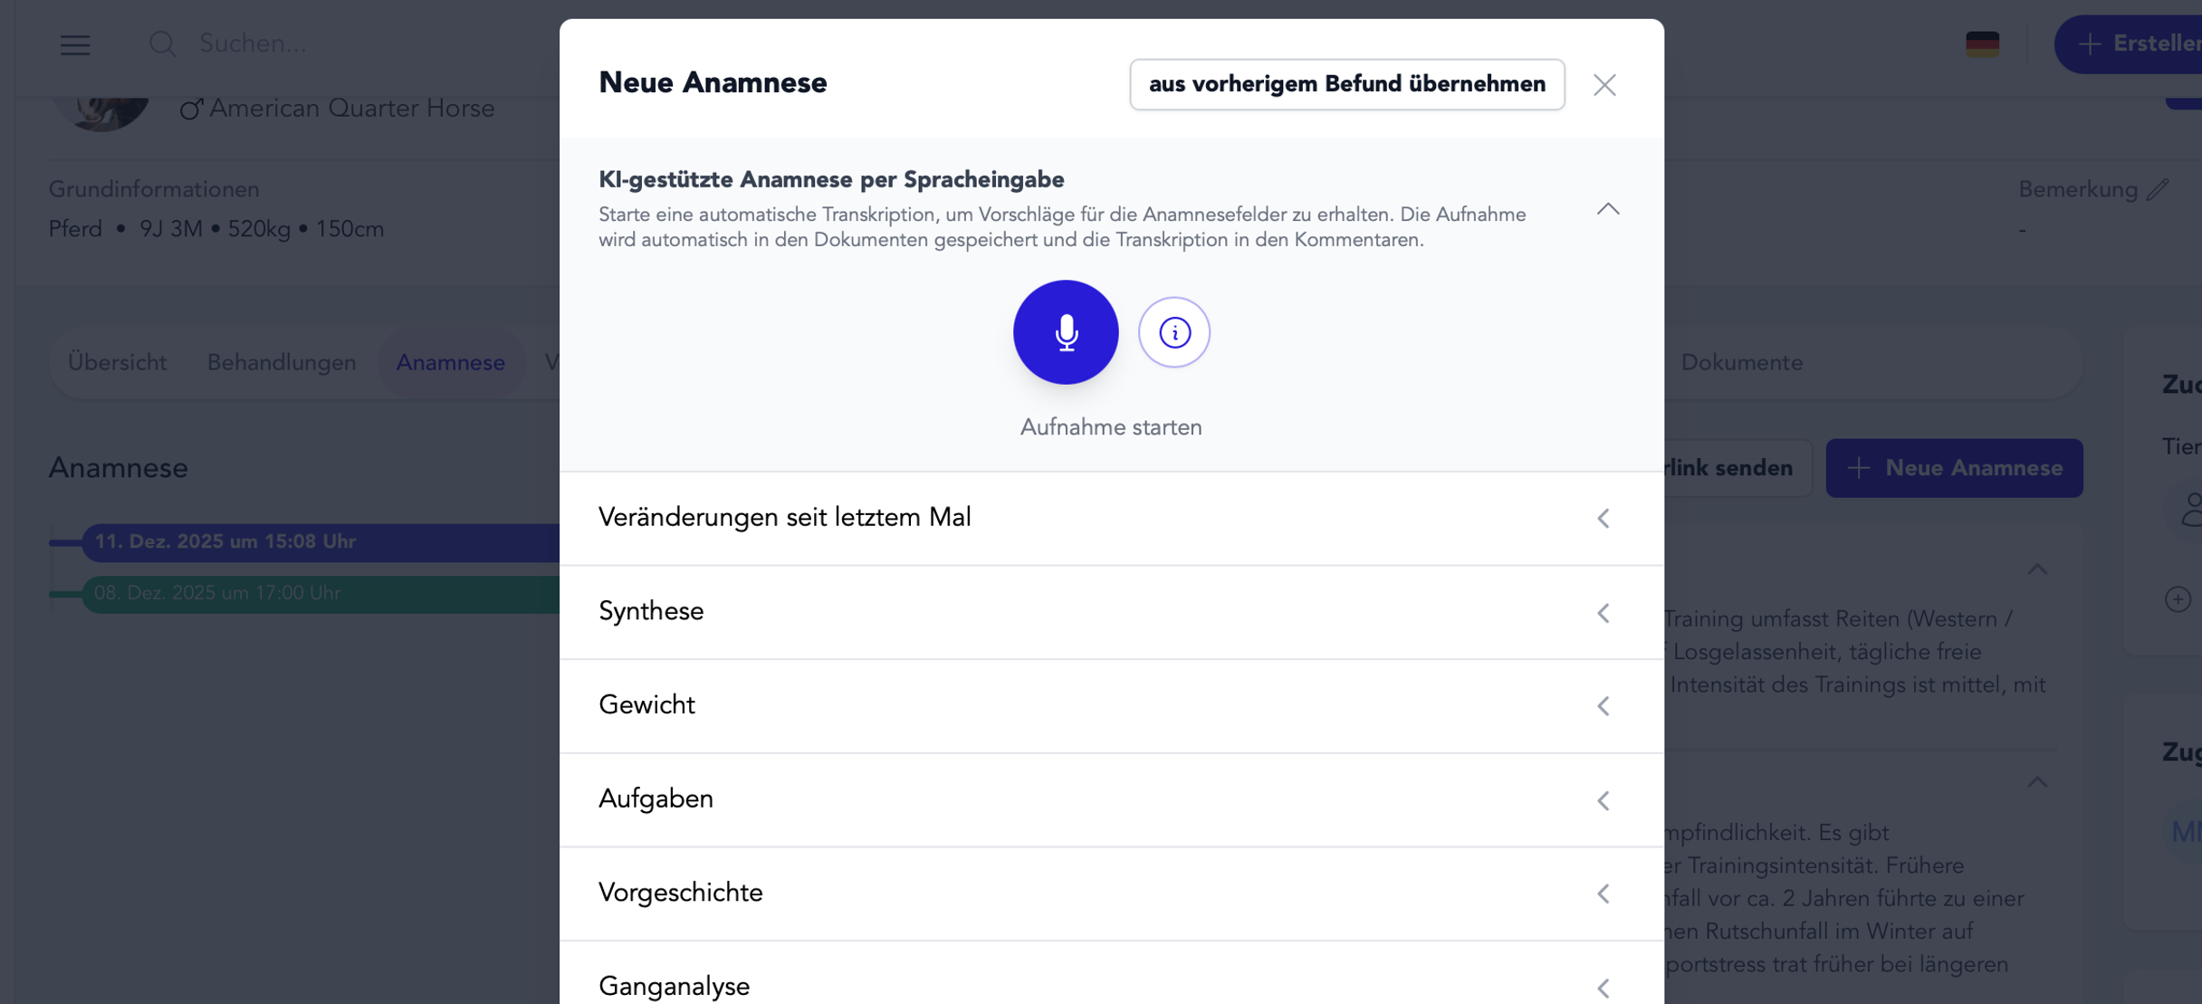Select the person avatar icon on the right panel
The width and height of the screenshot is (2202, 1004).
click(2192, 510)
